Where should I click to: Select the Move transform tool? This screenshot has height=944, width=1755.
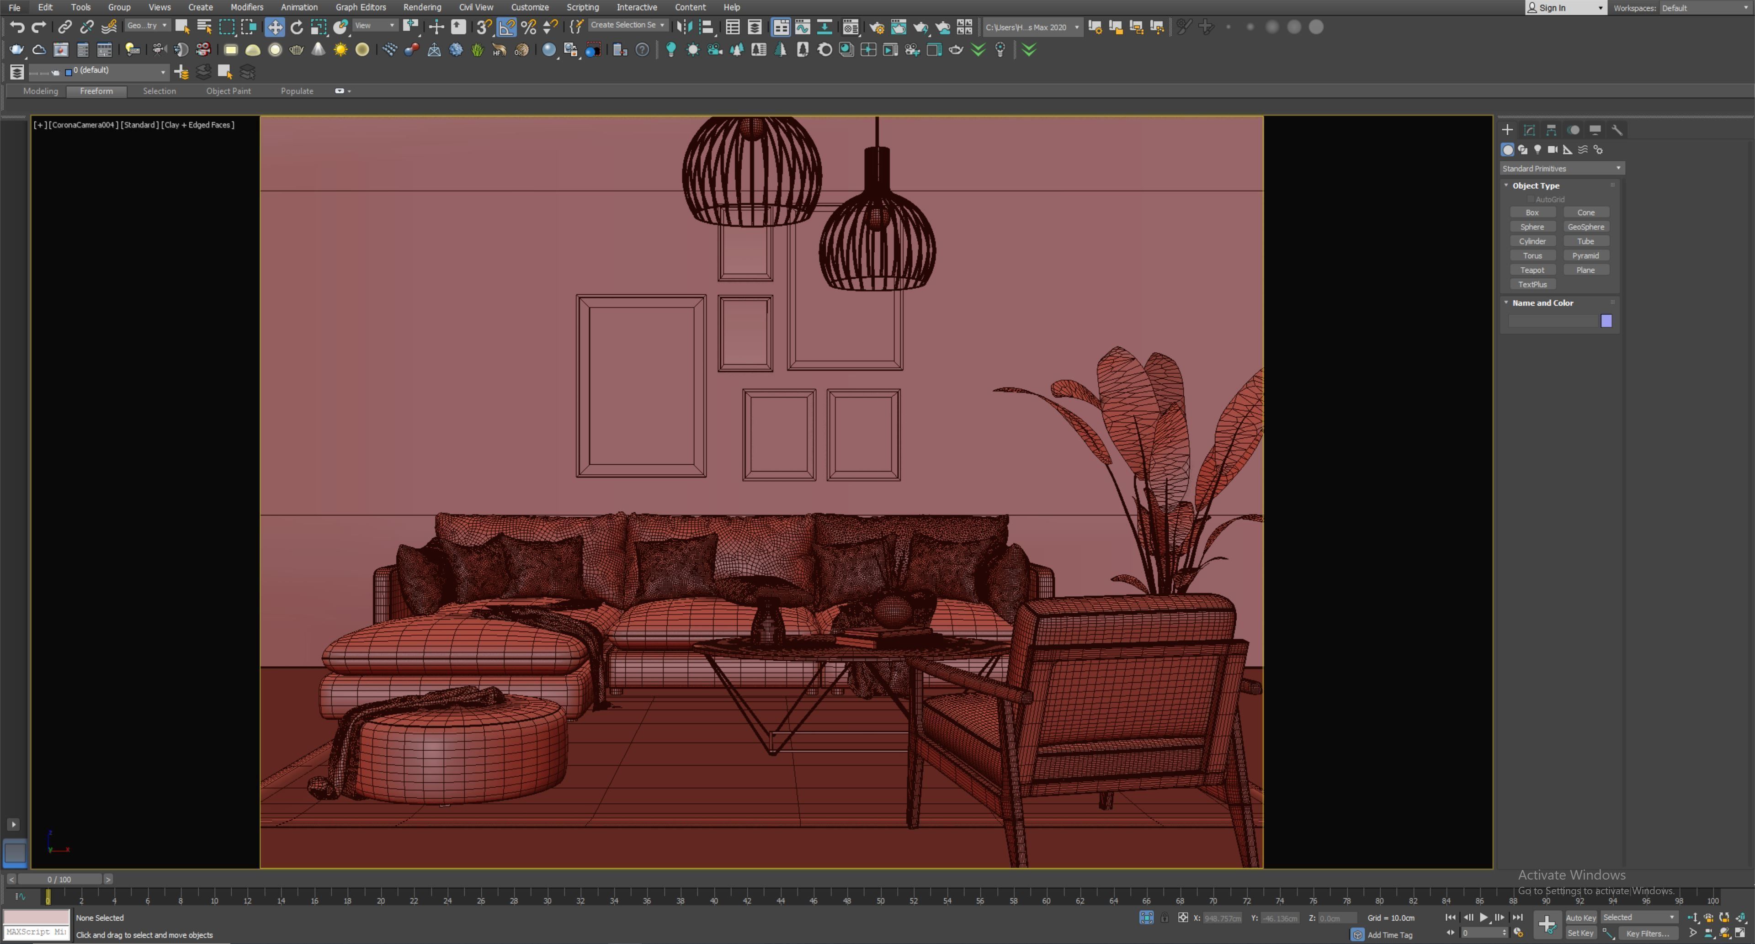click(275, 27)
